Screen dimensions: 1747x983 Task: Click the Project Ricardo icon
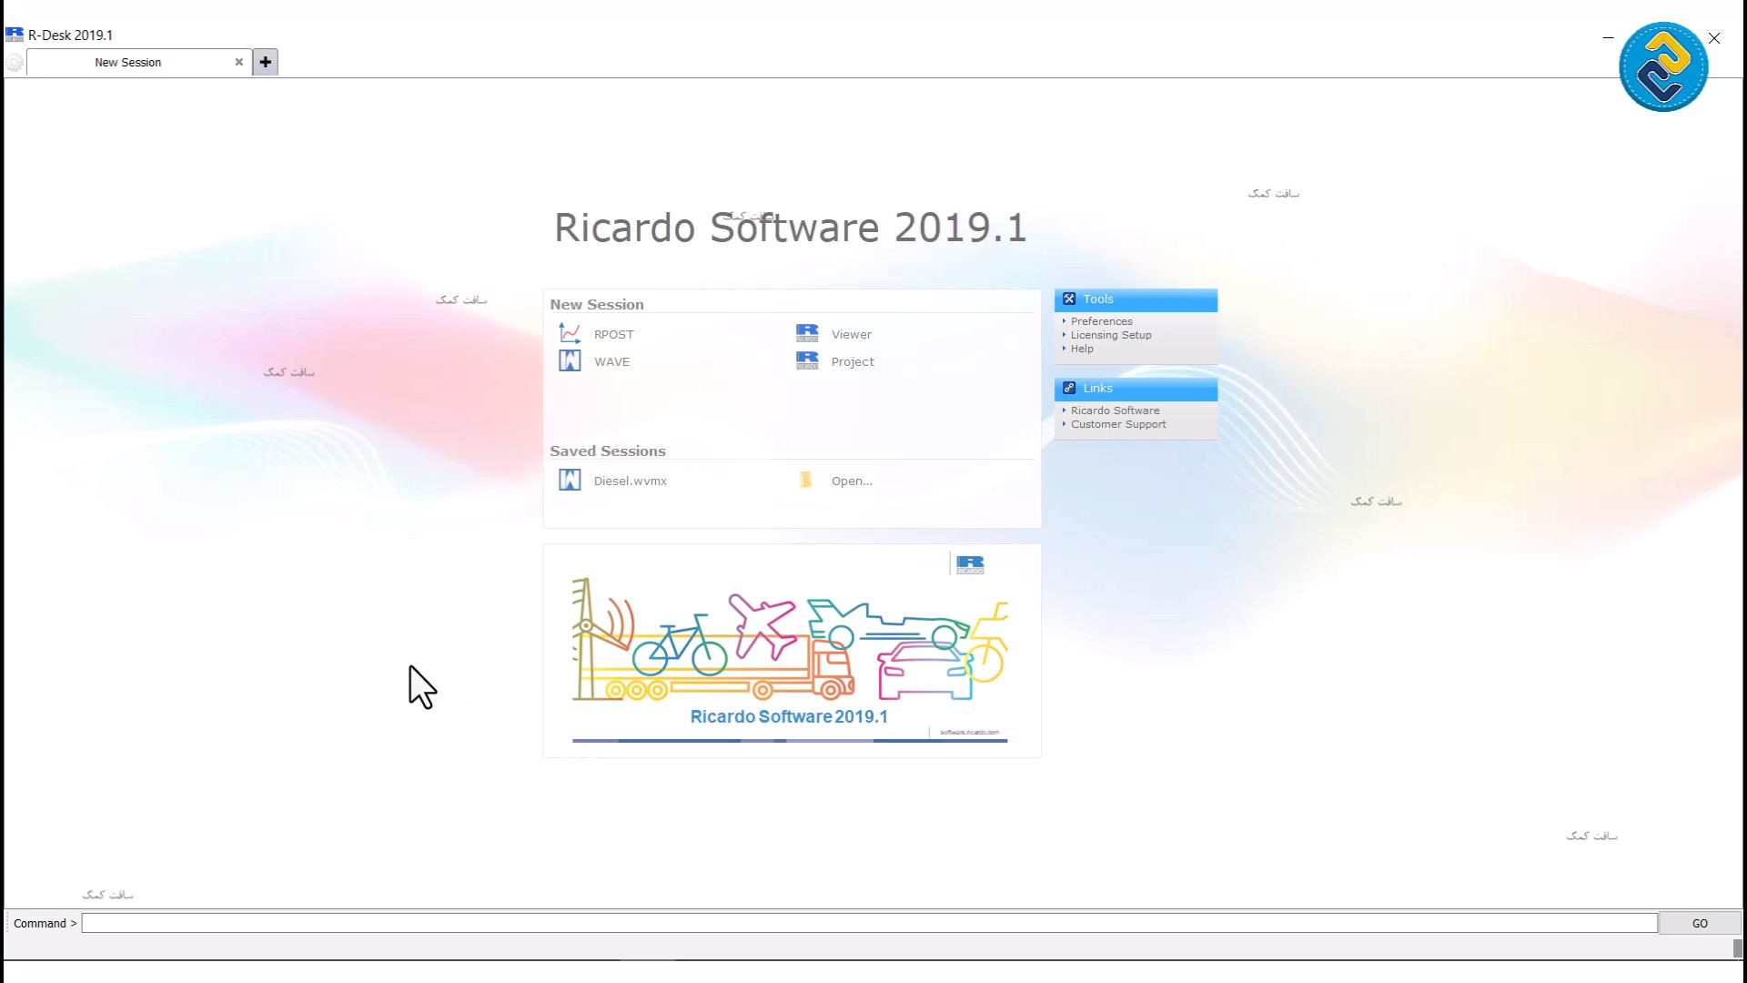click(807, 360)
